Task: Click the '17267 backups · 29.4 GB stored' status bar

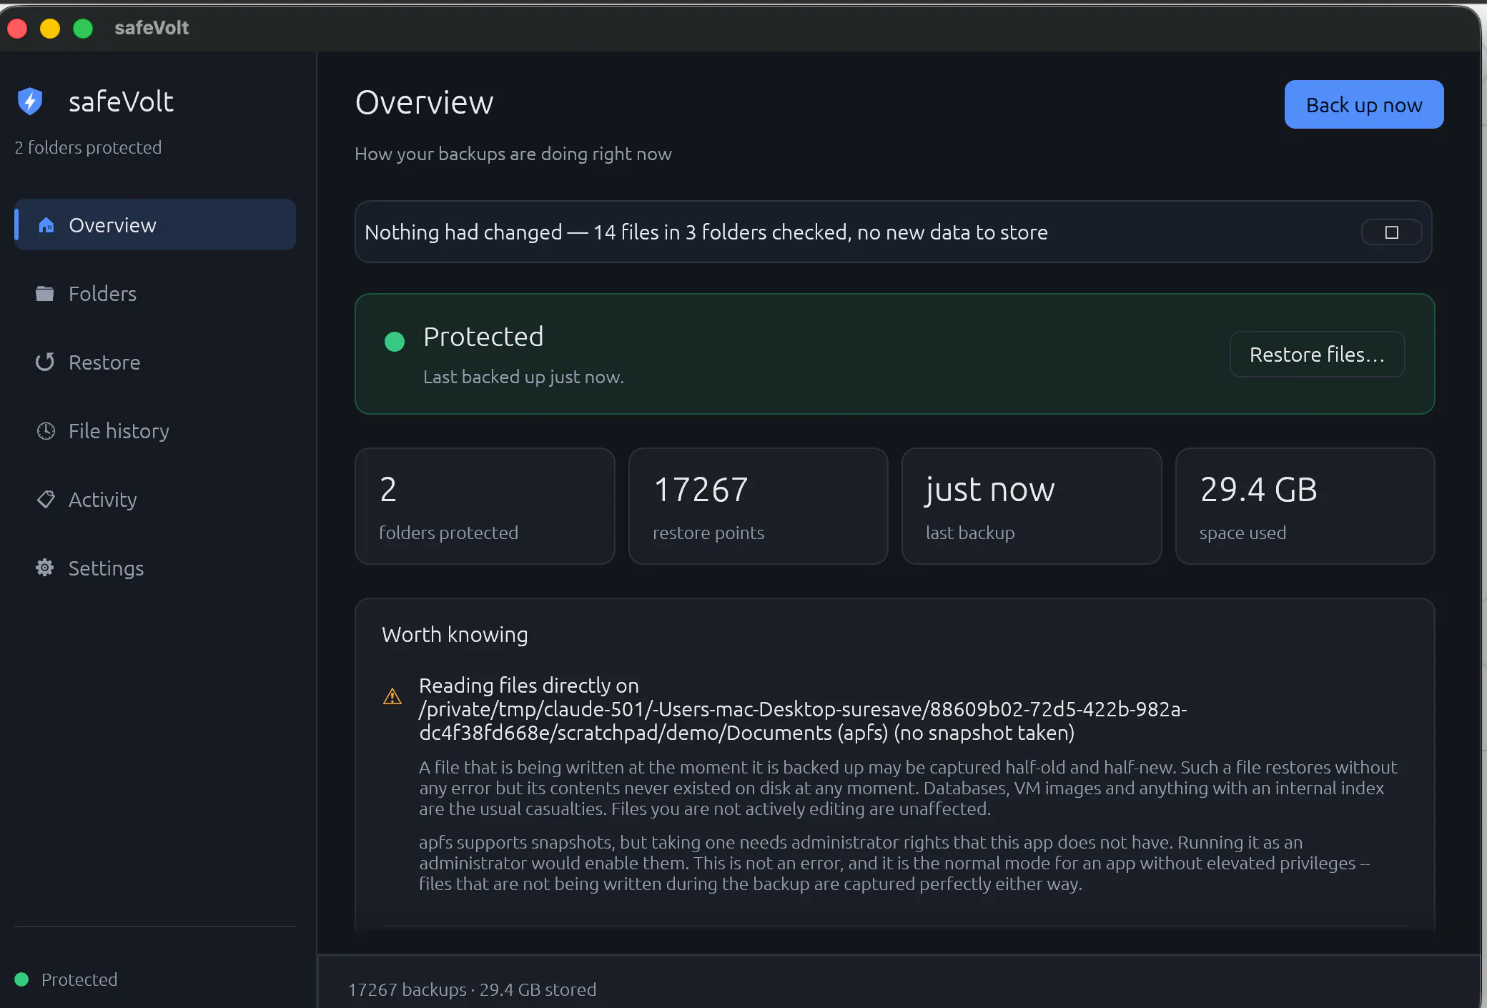Action: tap(472, 989)
